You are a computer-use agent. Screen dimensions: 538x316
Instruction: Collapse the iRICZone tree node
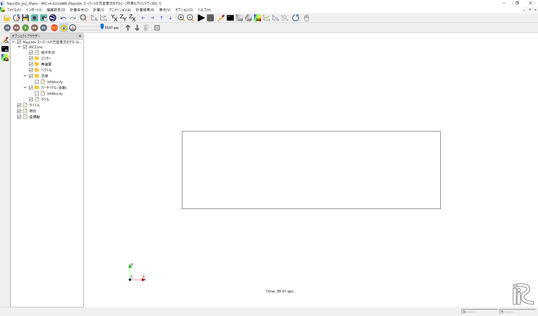pyautogui.click(x=19, y=47)
